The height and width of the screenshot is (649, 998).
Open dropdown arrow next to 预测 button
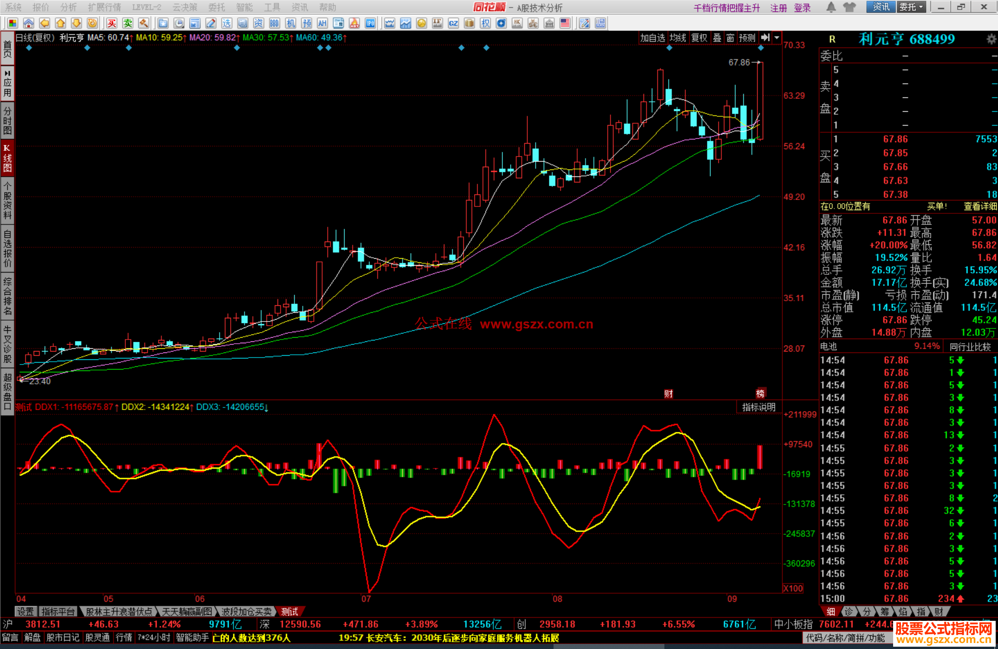click(x=777, y=38)
